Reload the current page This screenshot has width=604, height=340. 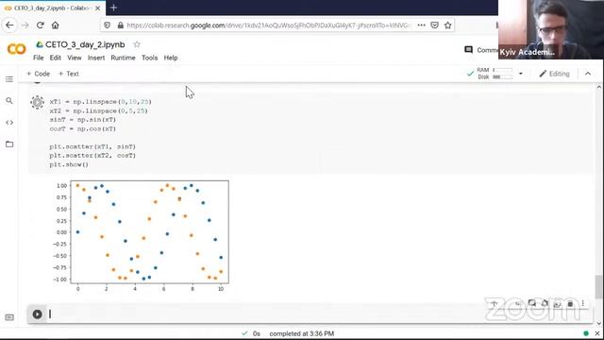pos(40,25)
